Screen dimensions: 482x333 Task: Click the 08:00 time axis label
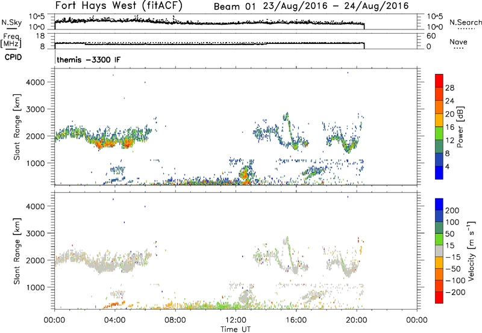pyautogui.click(x=175, y=320)
